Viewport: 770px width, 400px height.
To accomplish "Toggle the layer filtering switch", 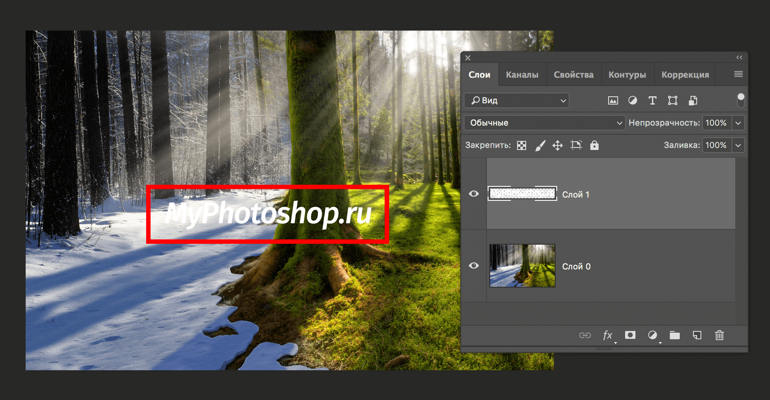I will tap(741, 100).
